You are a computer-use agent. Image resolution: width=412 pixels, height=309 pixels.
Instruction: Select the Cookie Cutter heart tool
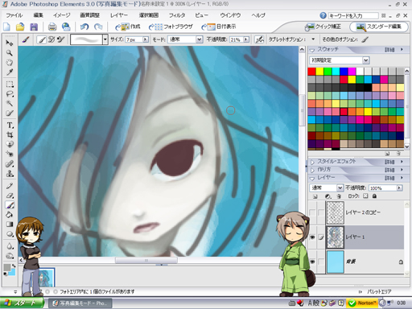click(10, 144)
